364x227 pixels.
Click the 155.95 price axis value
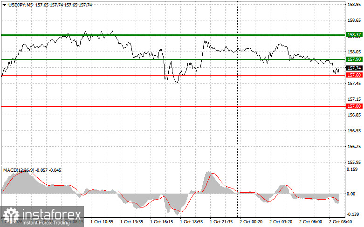354,162
